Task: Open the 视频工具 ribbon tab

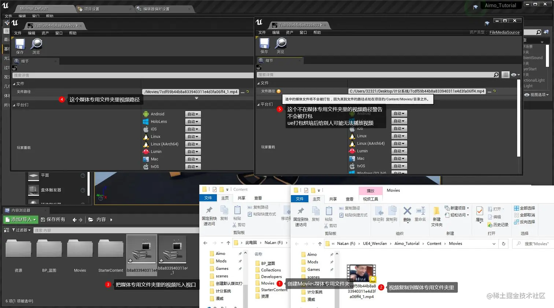Action: point(370,199)
